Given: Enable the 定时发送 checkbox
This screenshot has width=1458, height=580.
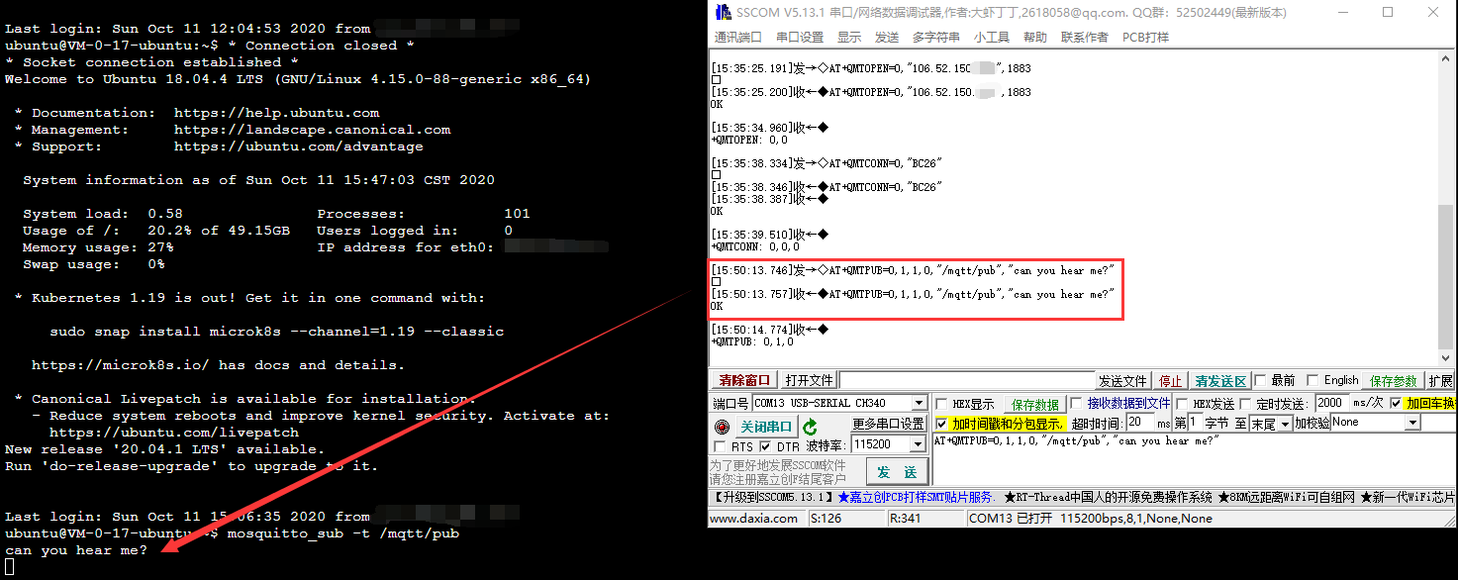Looking at the screenshot, I should pyautogui.click(x=1245, y=404).
